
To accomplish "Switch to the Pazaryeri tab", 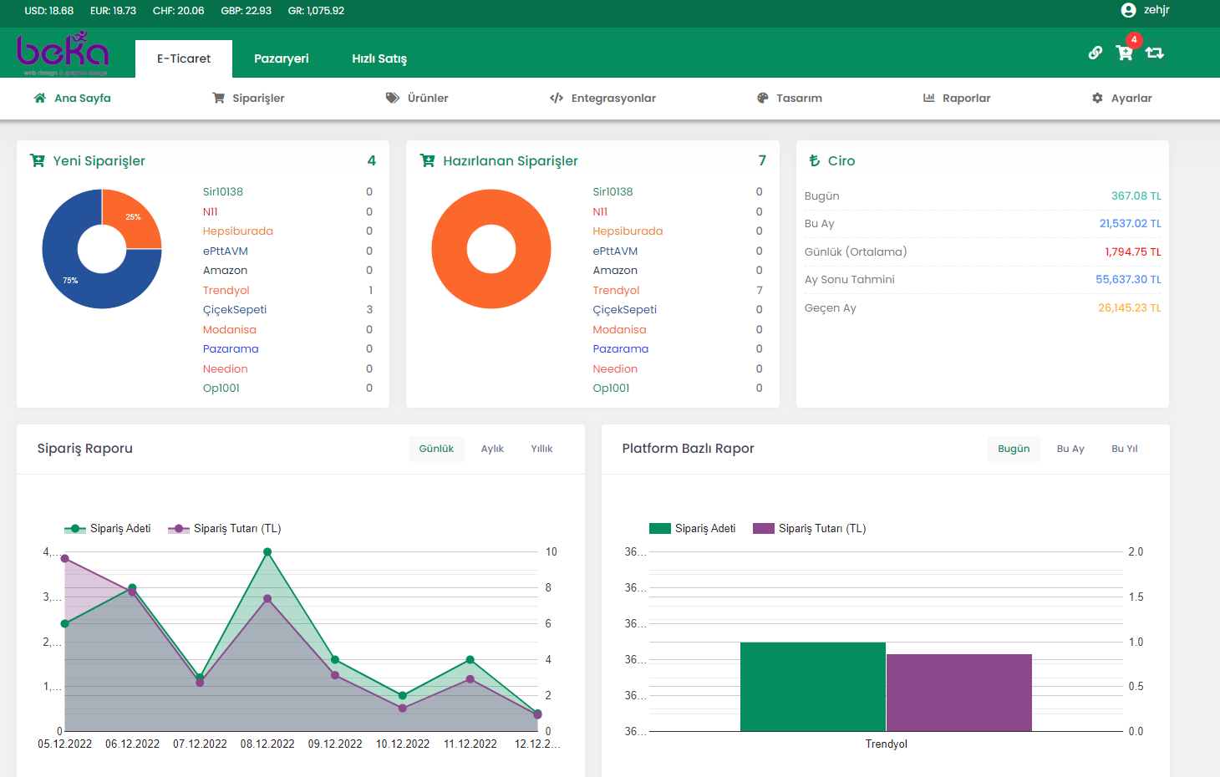I will coord(282,58).
